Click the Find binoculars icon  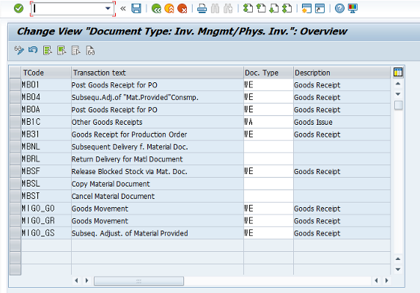pyautogui.click(x=215, y=9)
